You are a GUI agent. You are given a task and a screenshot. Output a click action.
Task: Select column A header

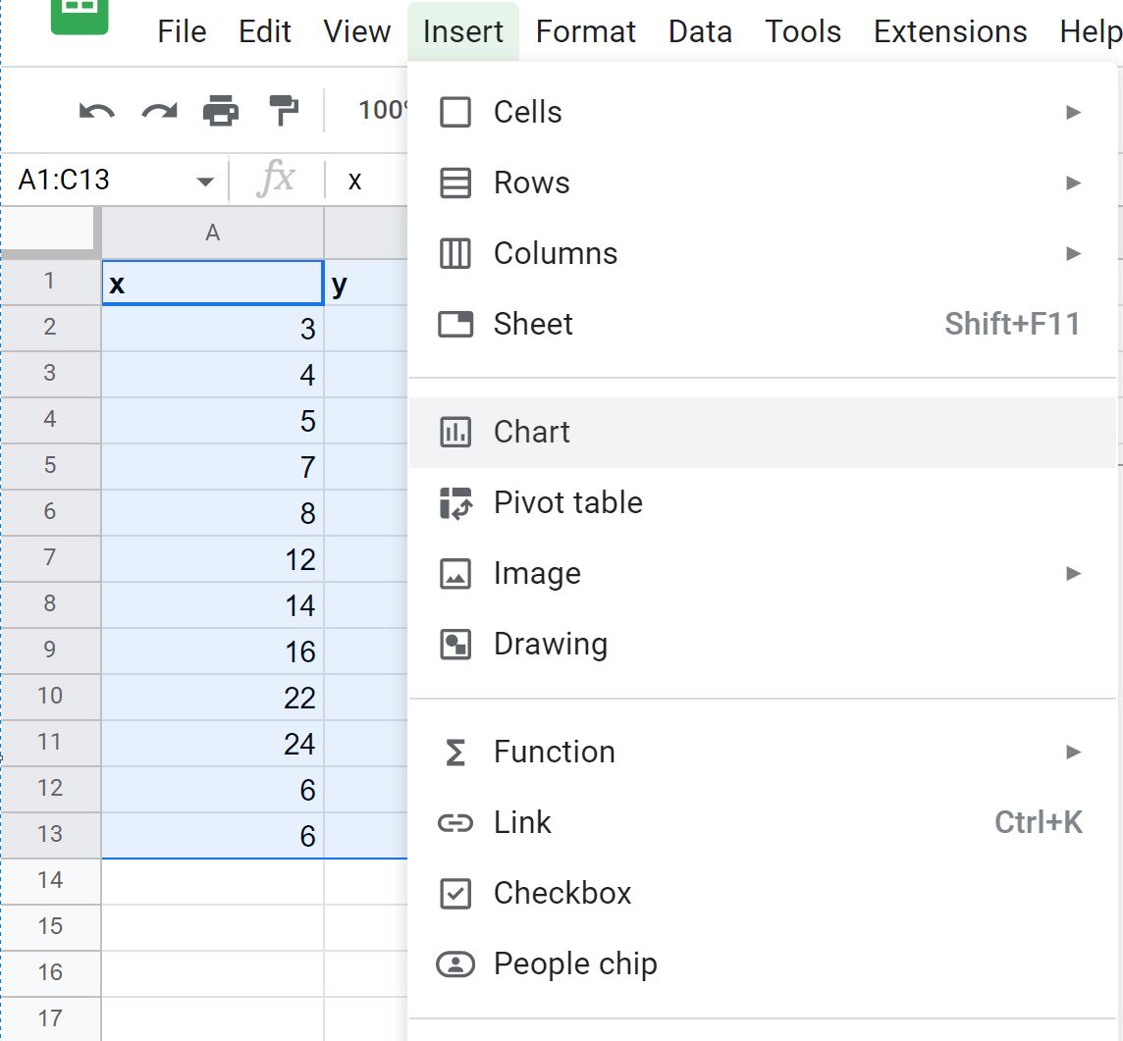tap(212, 233)
